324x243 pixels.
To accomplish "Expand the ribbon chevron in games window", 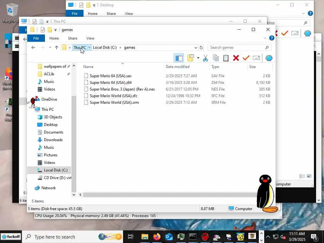I will pos(265,38).
